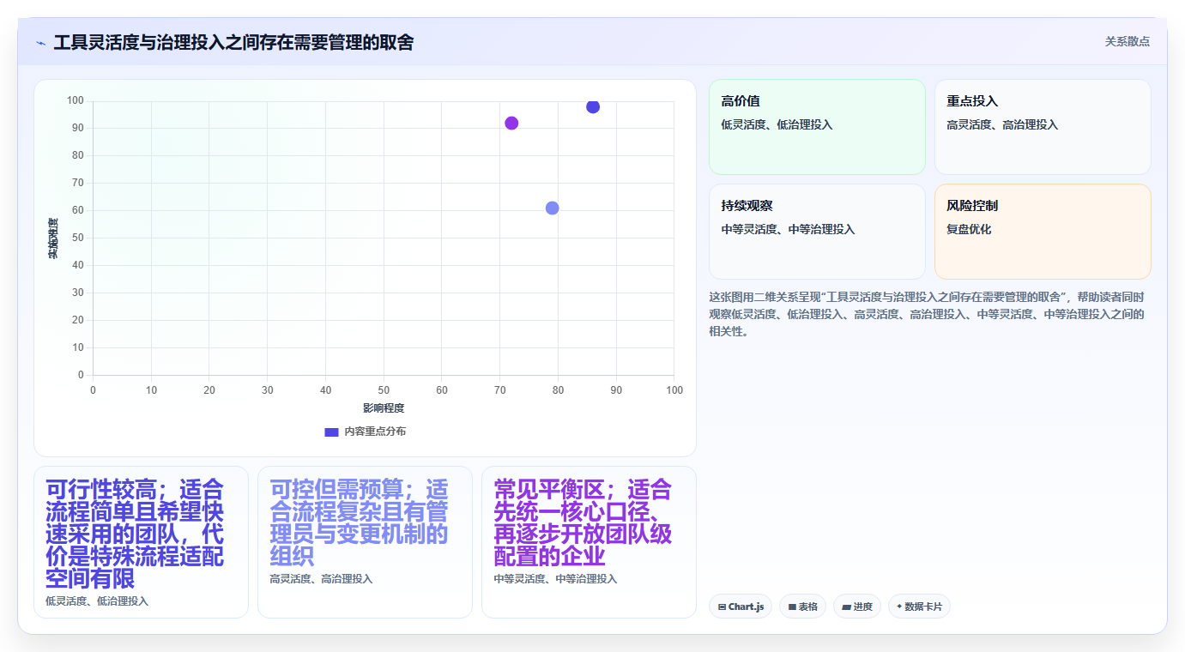Click the 关系散点 label in header
This screenshot has width=1185, height=652.
pyautogui.click(x=1127, y=41)
